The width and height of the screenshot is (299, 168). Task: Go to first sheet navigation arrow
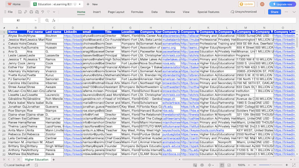4,159
